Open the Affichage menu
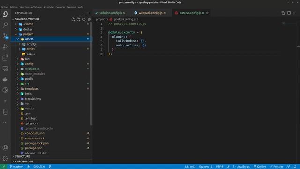300x169 pixels. [x=37, y=7]
